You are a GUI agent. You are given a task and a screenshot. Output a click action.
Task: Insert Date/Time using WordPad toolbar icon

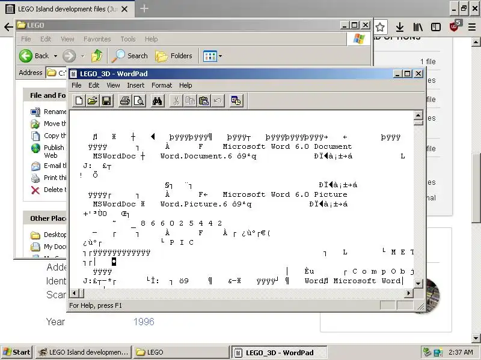236,101
